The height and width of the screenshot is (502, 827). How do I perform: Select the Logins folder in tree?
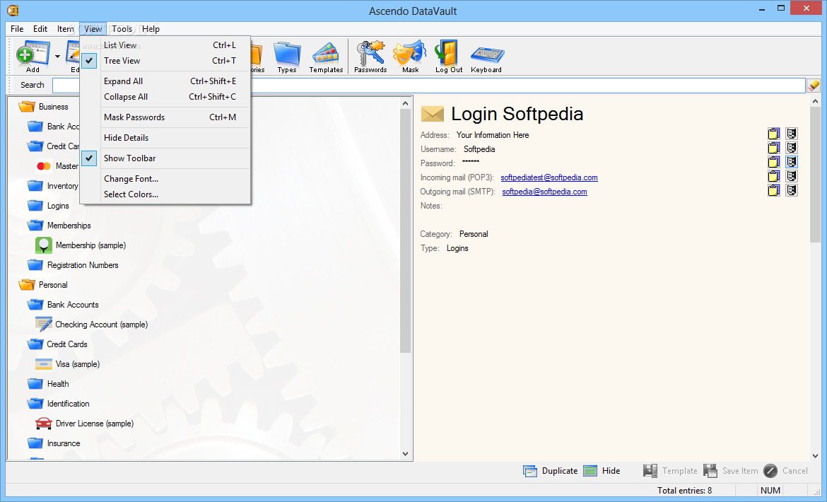(48, 206)
